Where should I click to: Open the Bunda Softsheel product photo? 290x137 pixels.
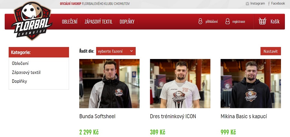(109, 83)
